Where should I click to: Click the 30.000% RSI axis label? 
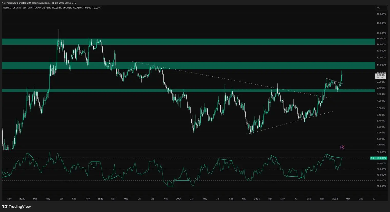point(381,181)
